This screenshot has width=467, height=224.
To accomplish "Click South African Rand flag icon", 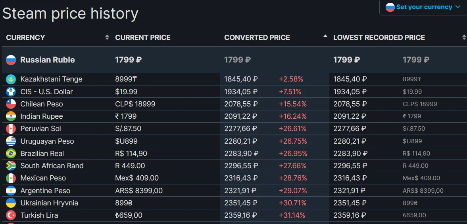I will coord(11,166).
